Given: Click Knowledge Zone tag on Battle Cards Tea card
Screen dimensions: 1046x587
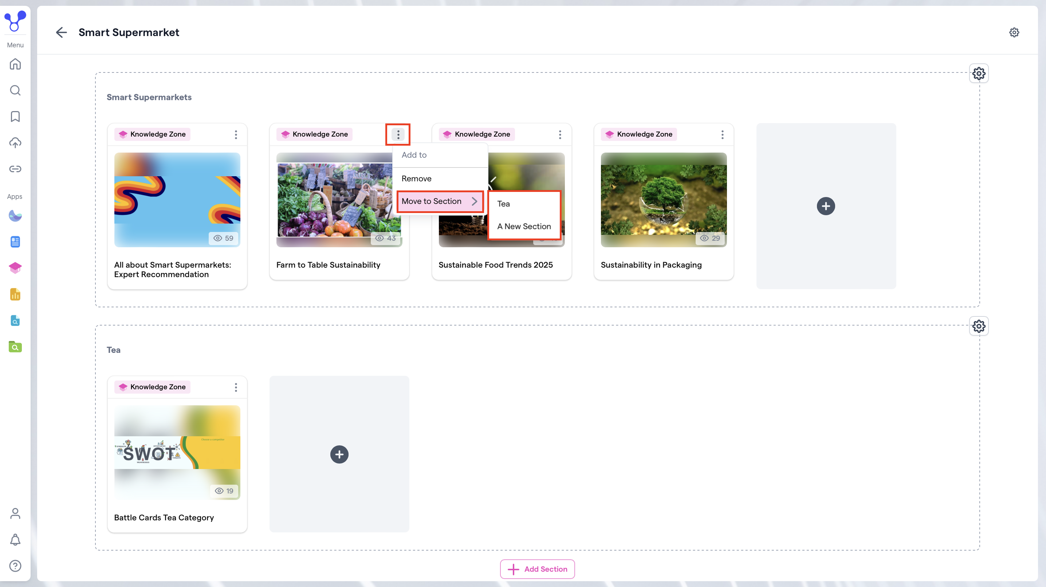Looking at the screenshot, I should 152,387.
